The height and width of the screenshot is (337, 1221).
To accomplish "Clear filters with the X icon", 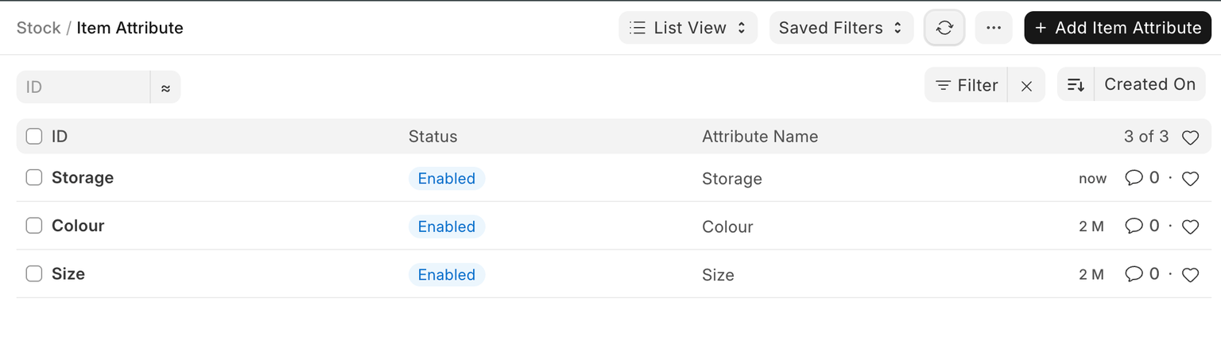I will 1026,86.
